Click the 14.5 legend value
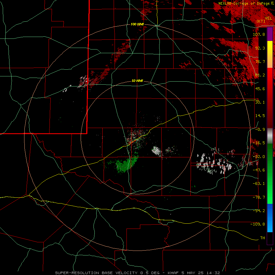275x275 pixels. pyautogui.click(x=260, y=116)
